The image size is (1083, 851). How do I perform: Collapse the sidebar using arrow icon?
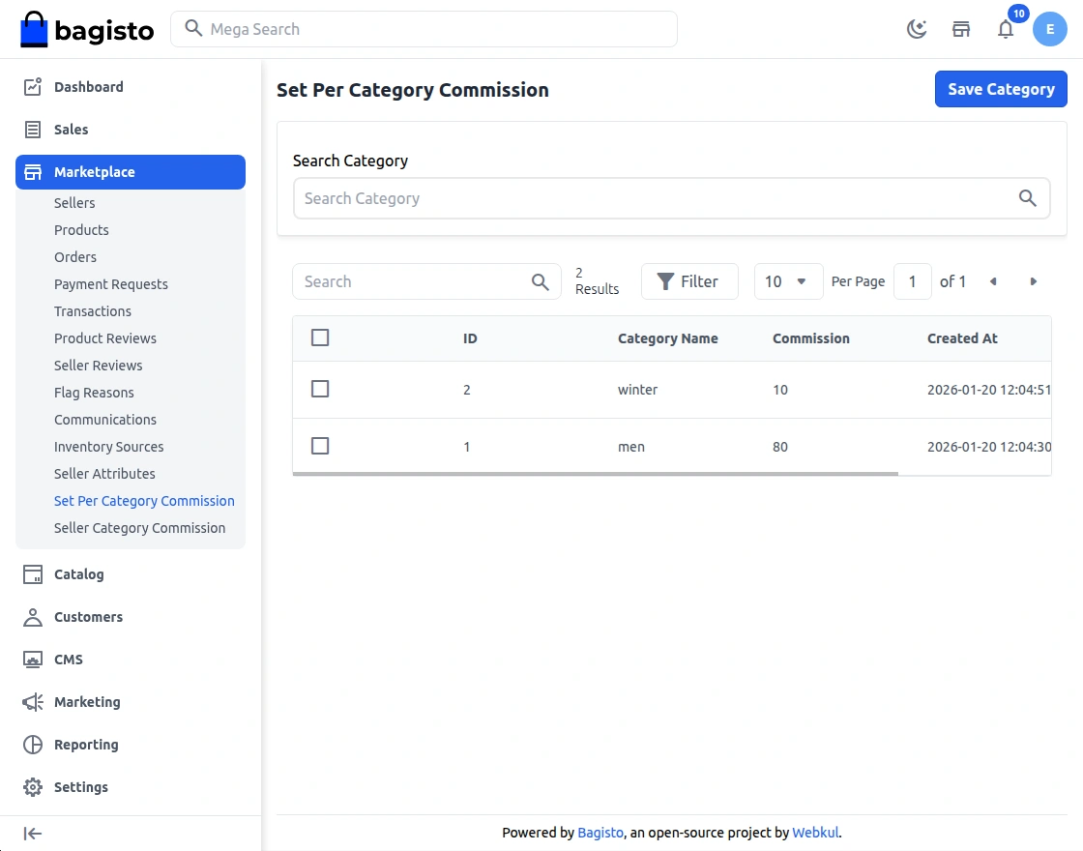(33, 834)
